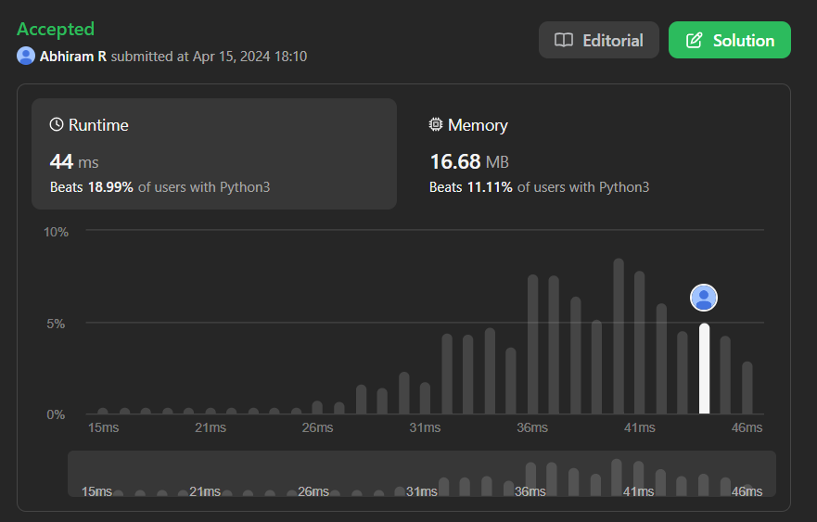Click the pencil icon on Solution button
The width and height of the screenshot is (817, 522).
pyautogui.click(x=694, y=41)
